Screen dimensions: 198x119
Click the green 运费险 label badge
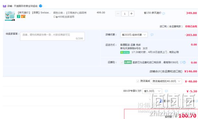128,62
